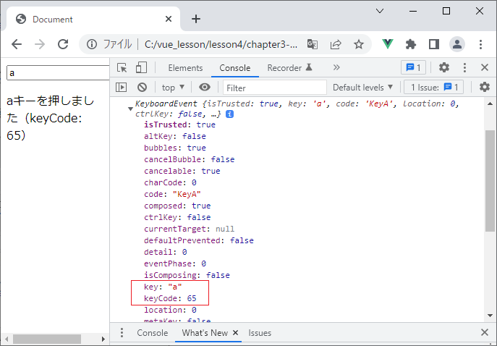Viewport: 497px width, 346px height.
Task: Select the Console panel tab
Action: point(235,68)
